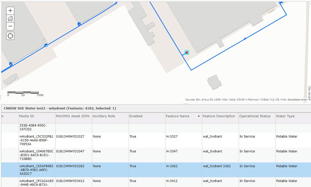Viewport: 311px width, 187px height.
Task: Click map sources attribution text
Action: (x=248, y=100)
